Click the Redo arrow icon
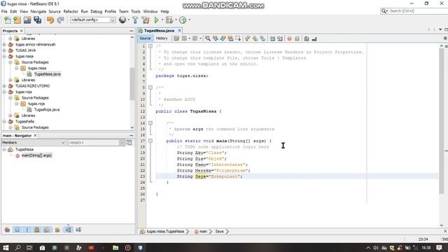The image size is (448, 252). point(60,20)
